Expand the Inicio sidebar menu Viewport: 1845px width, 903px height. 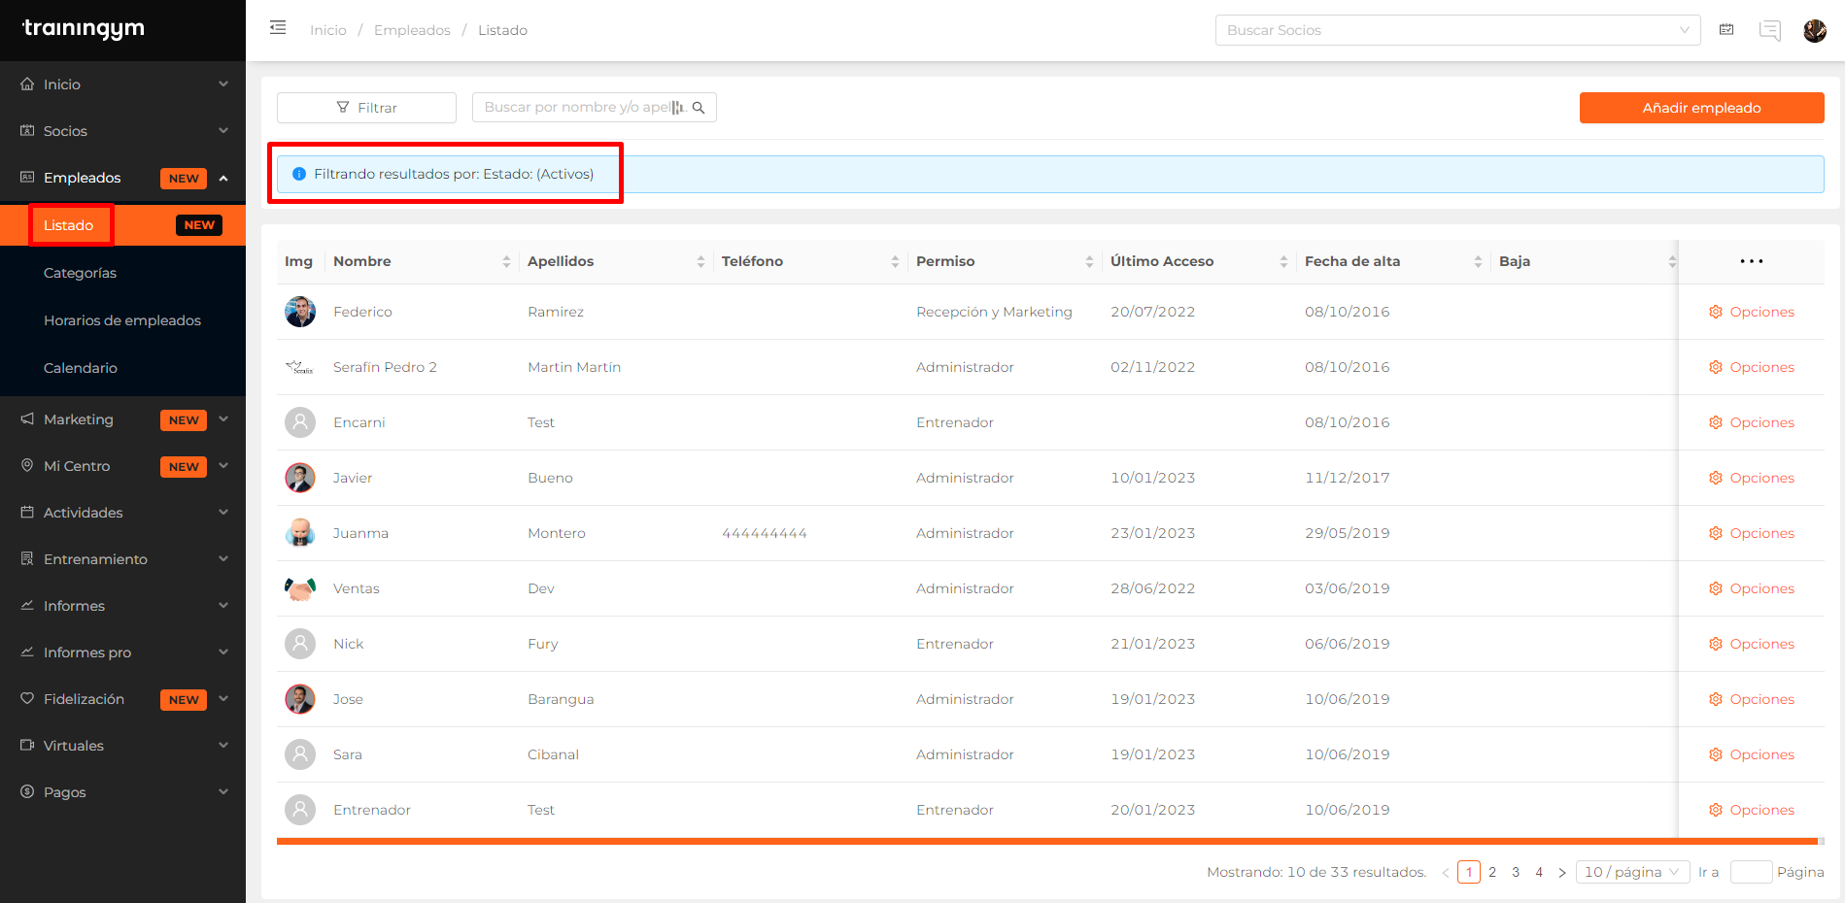(223, 84)
